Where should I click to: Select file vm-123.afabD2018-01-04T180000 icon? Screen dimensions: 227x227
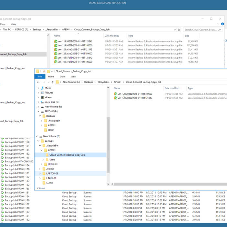point(55,54)
